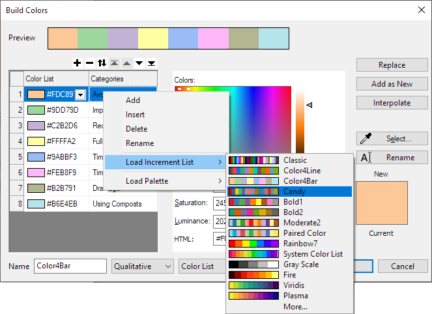Click the minus icon to remove a color
Screen dimensions: 432x314
pos(89,63)
